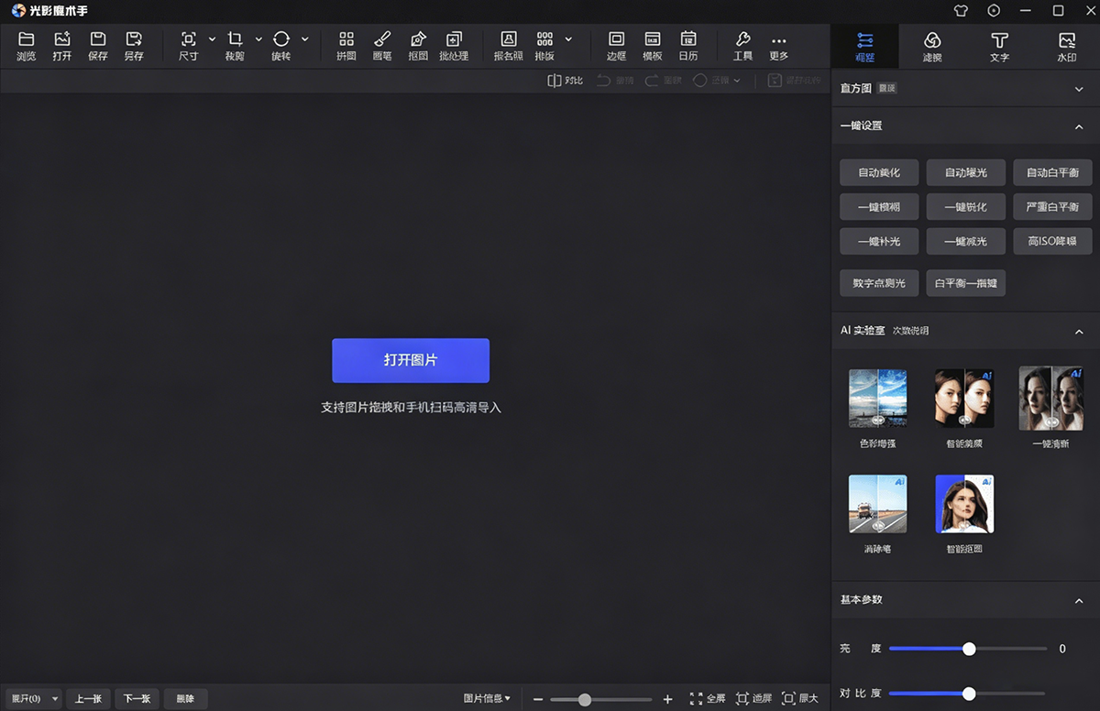Click the 打开 (open image) toolbar icon
The height and width of the screenshot is (711, 1100).
tap(61, 46)
